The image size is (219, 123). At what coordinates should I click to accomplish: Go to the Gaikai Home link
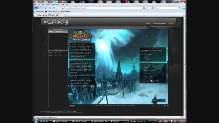pos(148,24)
